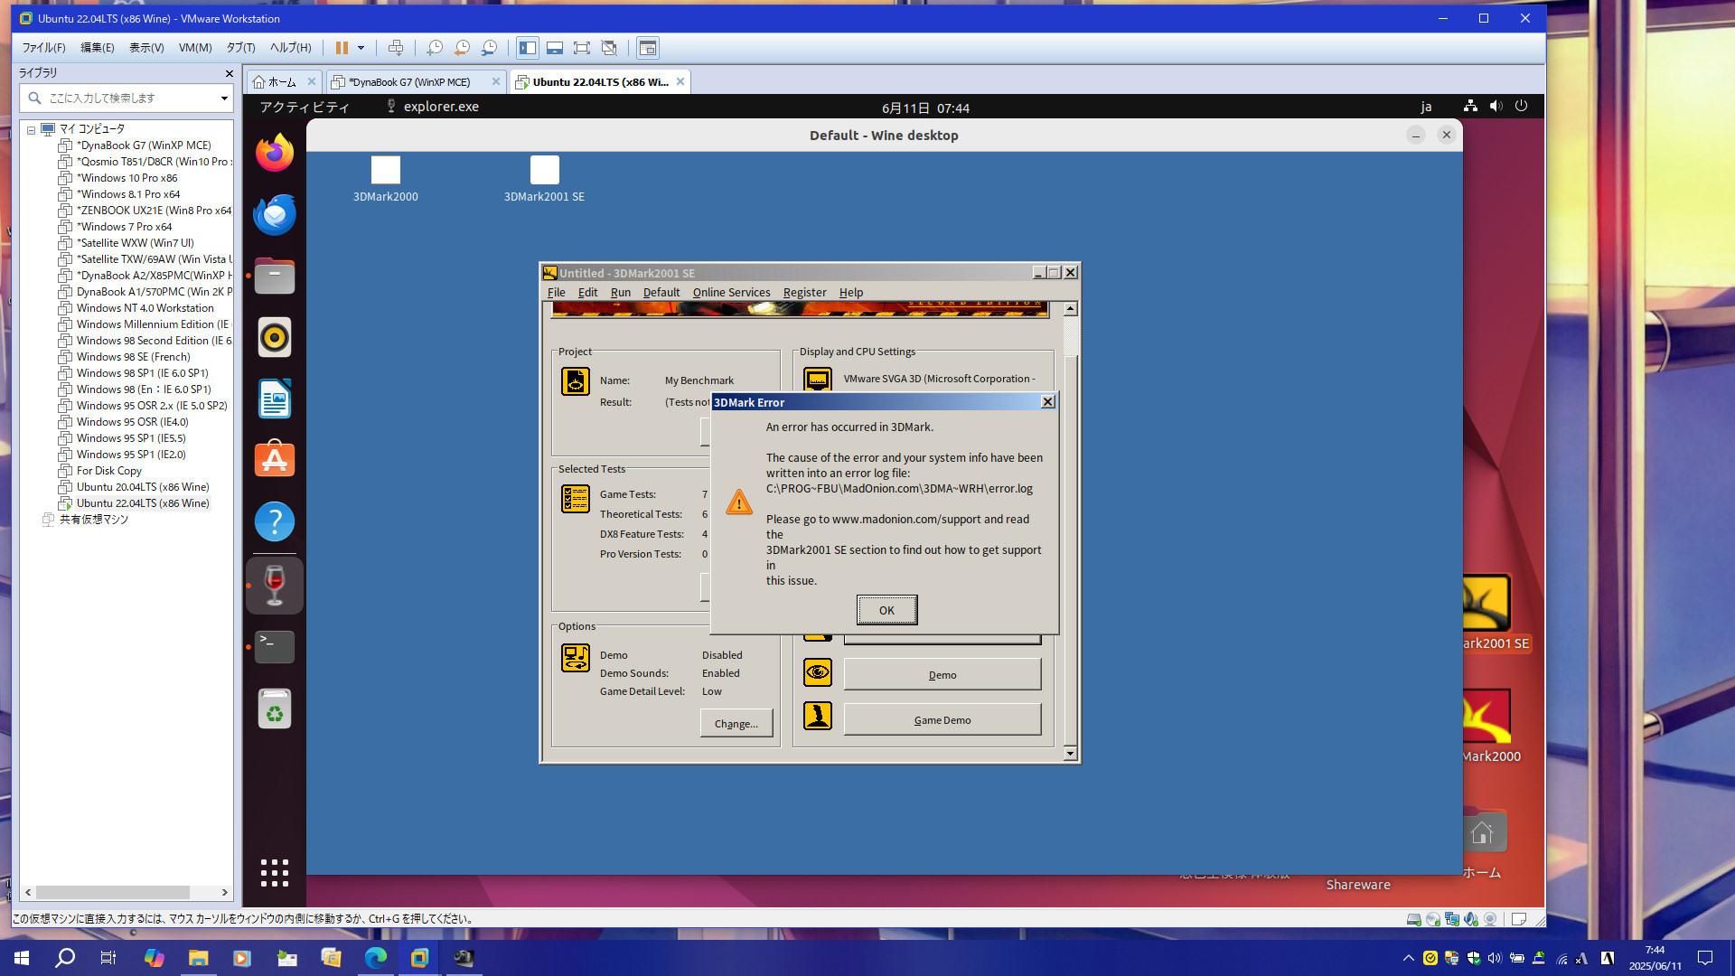
Task: Click the 3DMark window scrollbar up arrow
Action: coord(1070,309)
